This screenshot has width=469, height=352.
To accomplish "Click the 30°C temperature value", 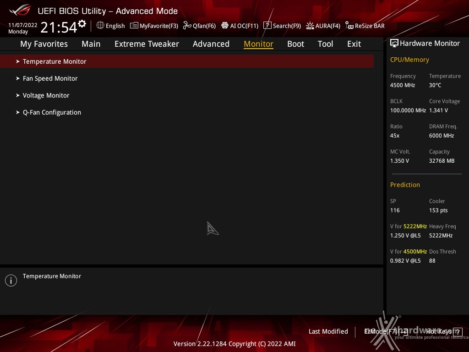I will (435, 85).
